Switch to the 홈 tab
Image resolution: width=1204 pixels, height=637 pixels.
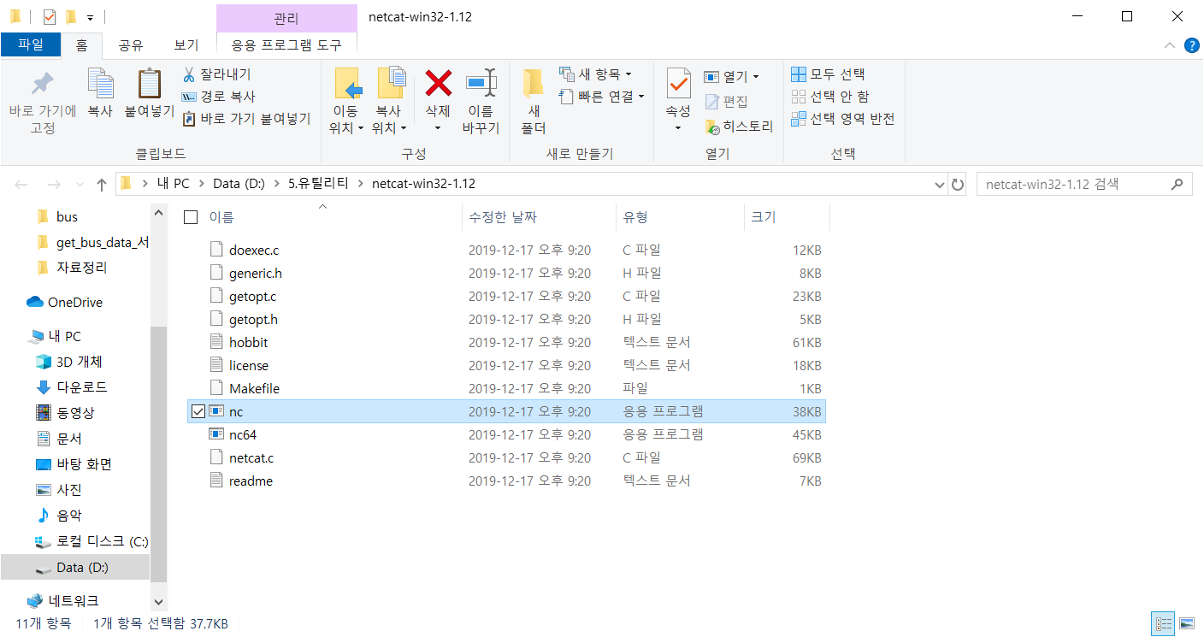81,45
